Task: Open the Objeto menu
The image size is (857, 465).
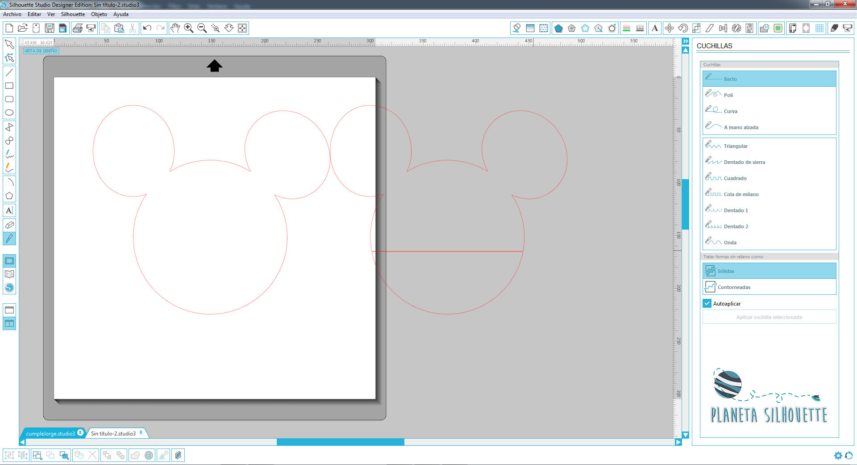Action: point(99,14)
